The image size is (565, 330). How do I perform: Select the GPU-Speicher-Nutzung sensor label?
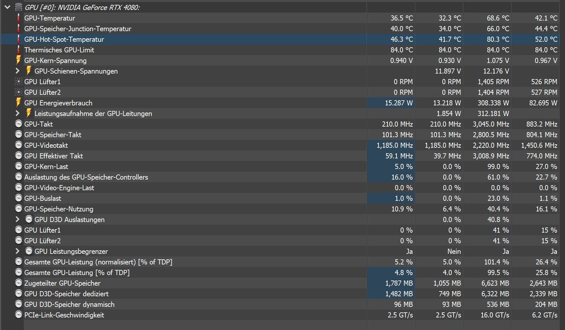pyautogui.click(x=59, y=209)
